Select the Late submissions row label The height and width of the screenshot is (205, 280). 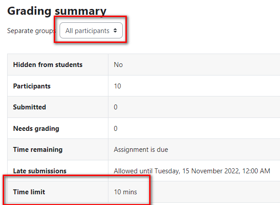(x=39, y=171)
